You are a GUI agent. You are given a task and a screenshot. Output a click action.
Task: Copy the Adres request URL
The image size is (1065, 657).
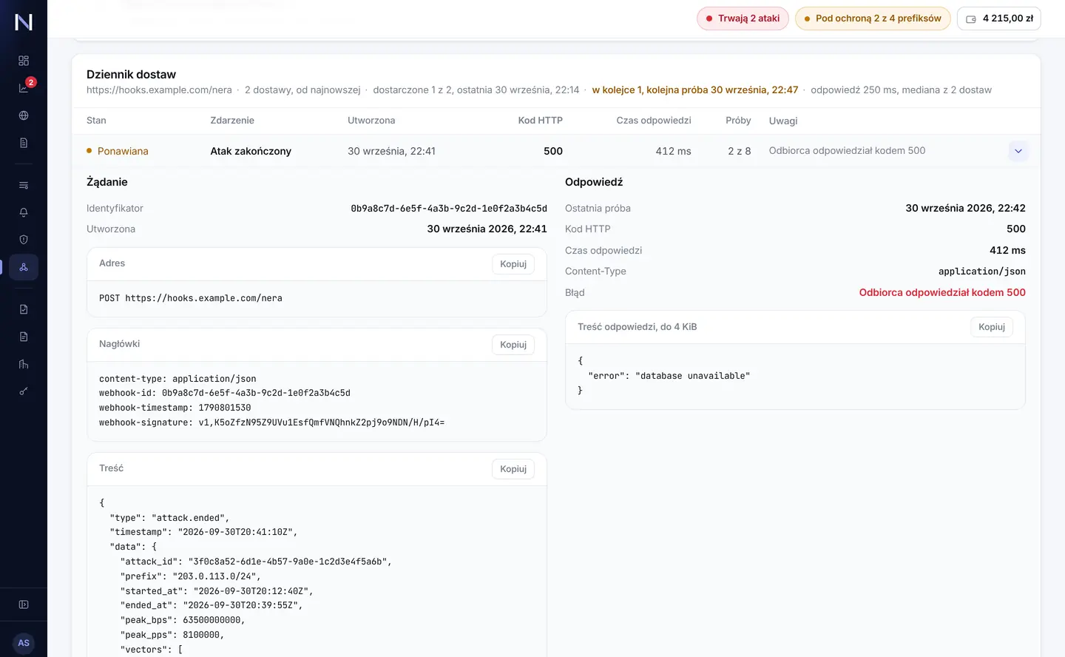[x=513, y=264]
